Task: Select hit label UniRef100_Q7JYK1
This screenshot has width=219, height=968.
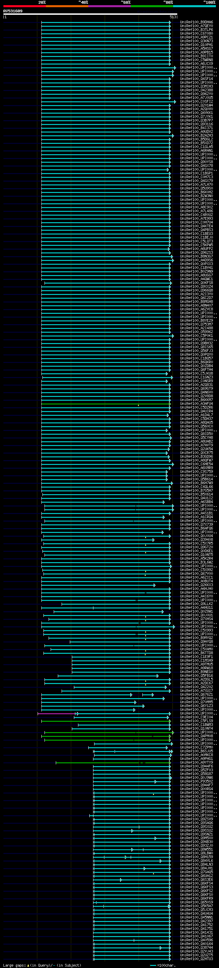Action: (196, 116)
